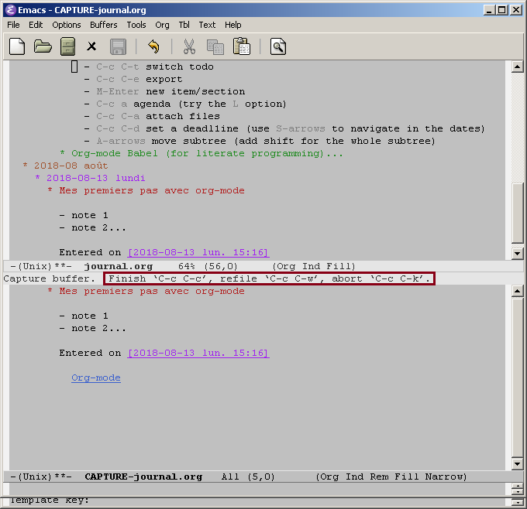Screen dimensions: 527x509
Task: Close the current buffer with the X icon
Action: (92, 47)
